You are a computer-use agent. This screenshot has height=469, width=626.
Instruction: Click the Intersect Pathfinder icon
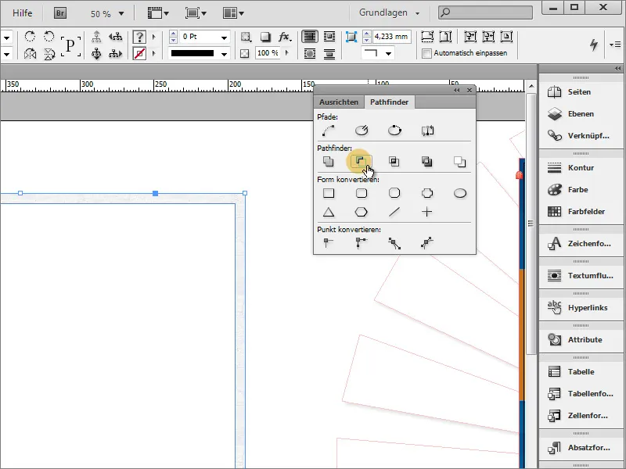(x=394, y=162)
